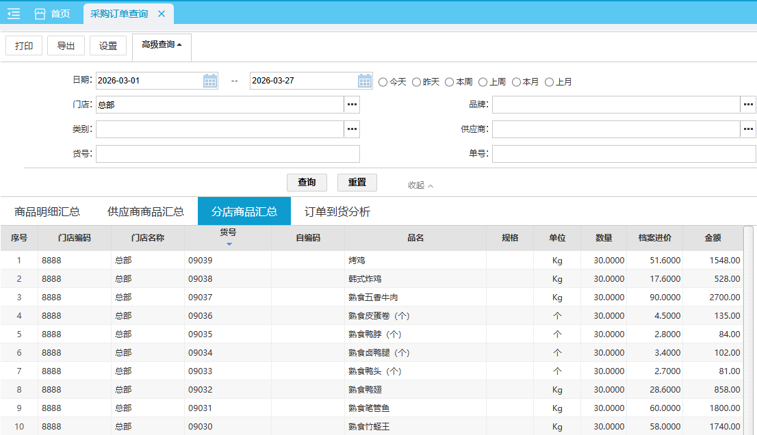
Task: Click the 重置 button
Action: (357, 183)
